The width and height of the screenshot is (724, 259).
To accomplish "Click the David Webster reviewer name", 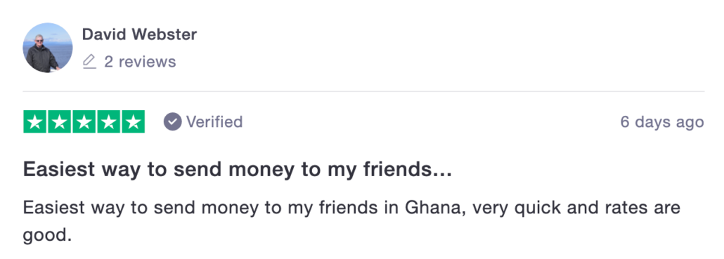I will (x=139, y=34).
